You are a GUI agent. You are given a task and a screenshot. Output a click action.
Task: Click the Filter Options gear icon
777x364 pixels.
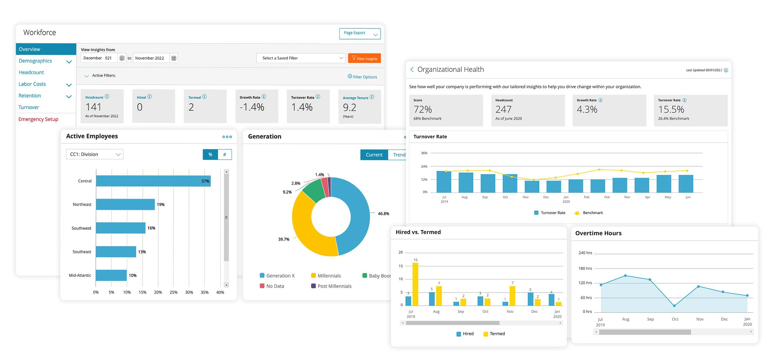point(350,76)
